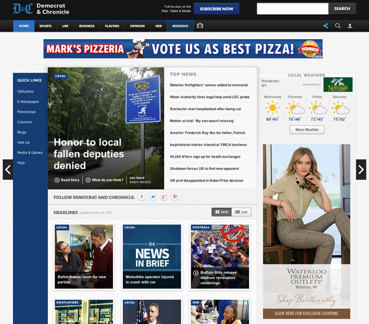Open E-Newspaper quick link

(28, 101)
